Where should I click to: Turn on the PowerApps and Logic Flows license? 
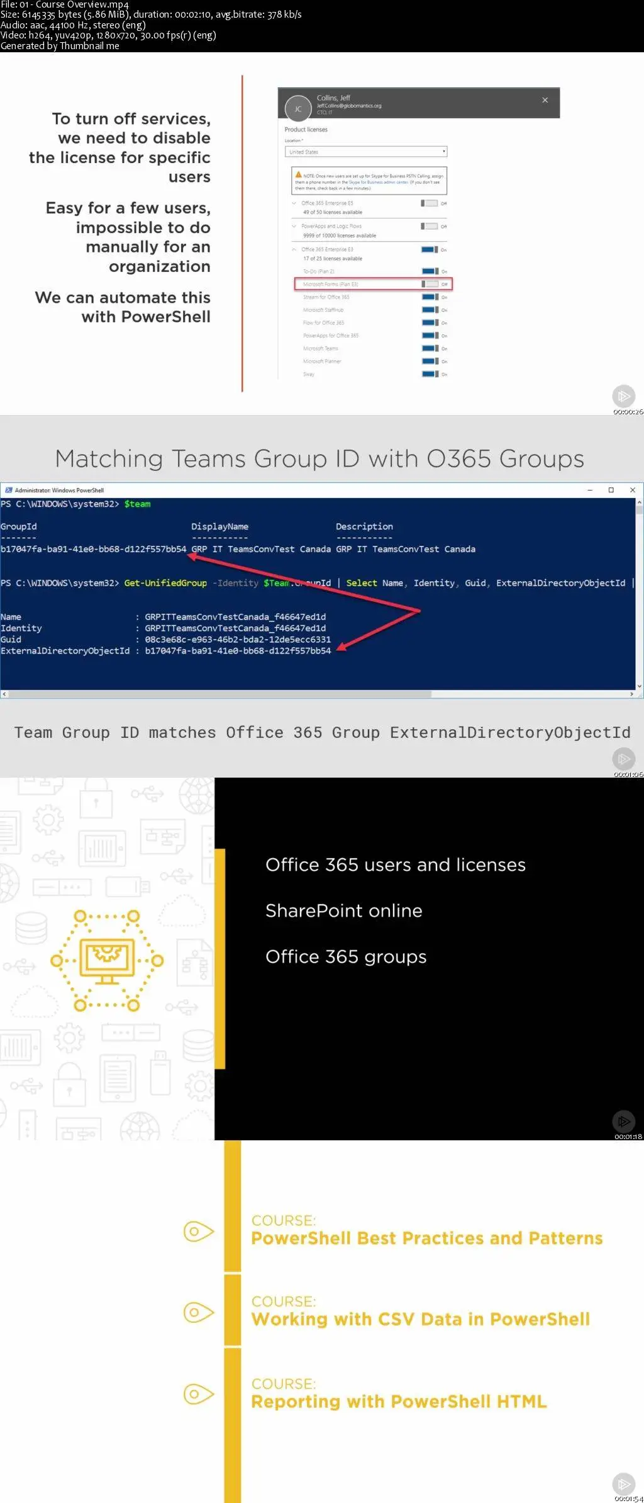[430, 226]
